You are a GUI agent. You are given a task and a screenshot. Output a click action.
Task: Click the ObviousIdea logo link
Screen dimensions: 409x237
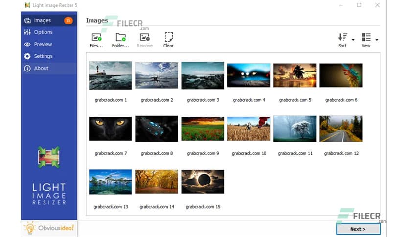(49, 228)
